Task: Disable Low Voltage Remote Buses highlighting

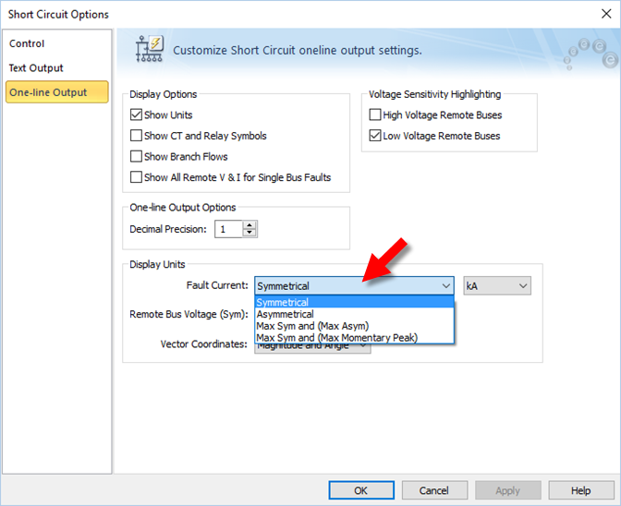Action: [x=375, y=136]
